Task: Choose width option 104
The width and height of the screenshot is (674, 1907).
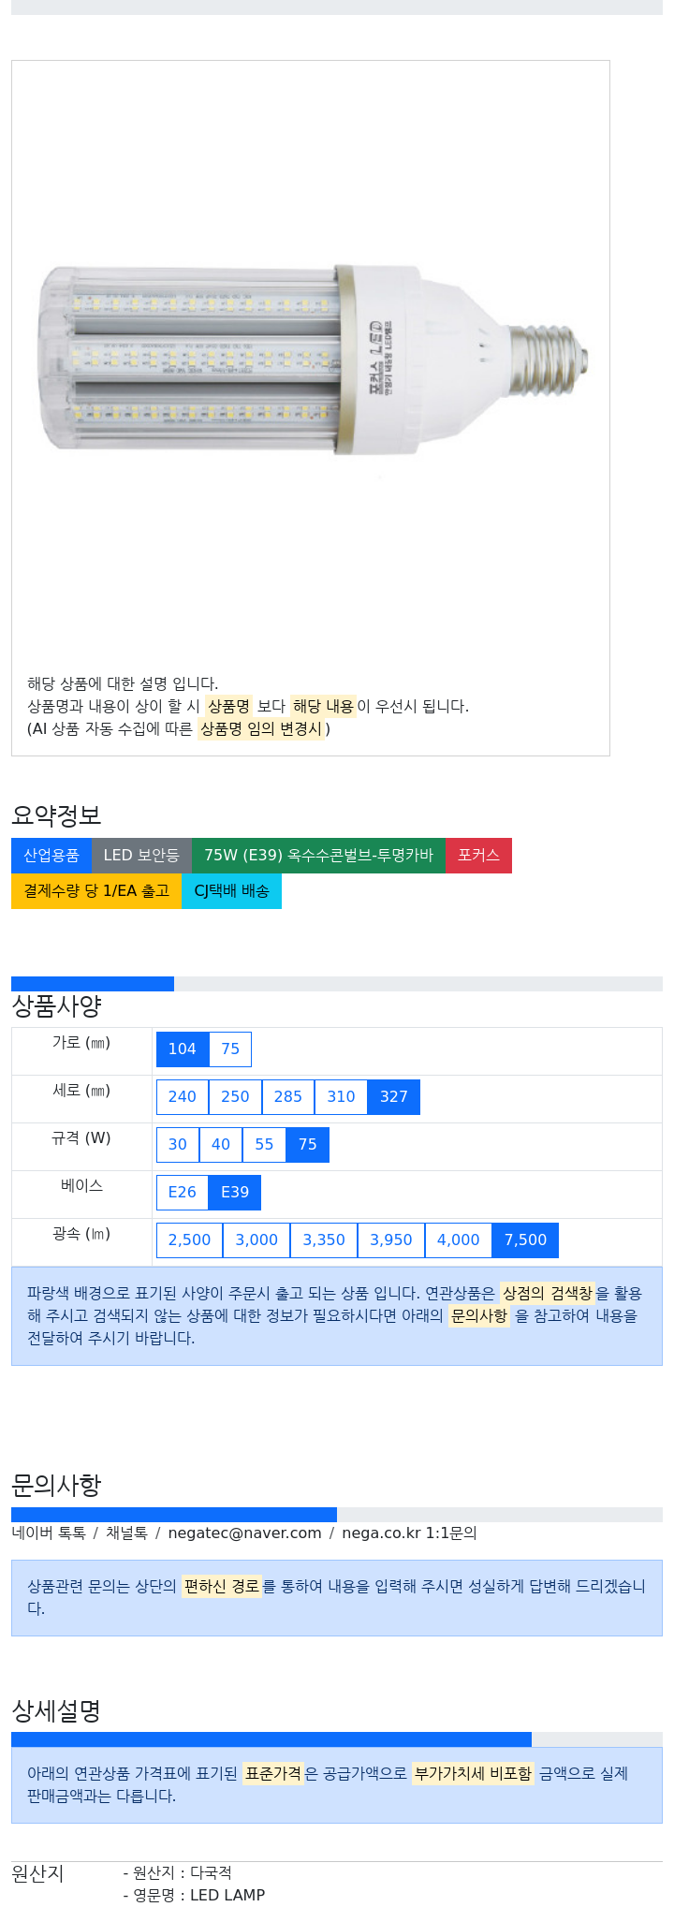Action: pos(183,1049)
